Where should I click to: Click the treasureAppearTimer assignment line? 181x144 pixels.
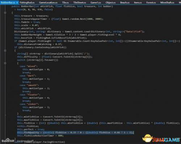click(59, 19)
